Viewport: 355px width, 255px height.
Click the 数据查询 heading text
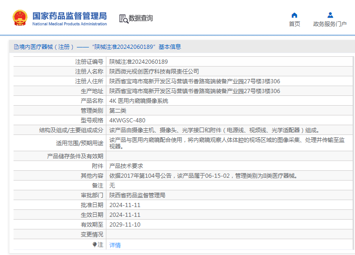140,18
